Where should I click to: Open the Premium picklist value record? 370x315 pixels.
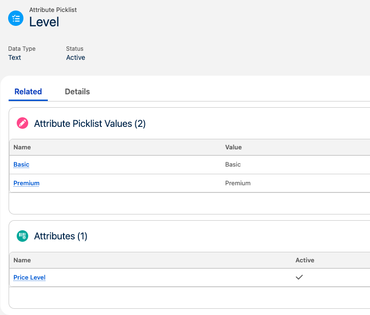tap(26, 183)
